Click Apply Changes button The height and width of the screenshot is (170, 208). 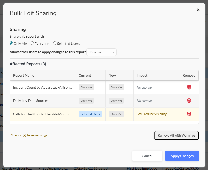(182, 156)
